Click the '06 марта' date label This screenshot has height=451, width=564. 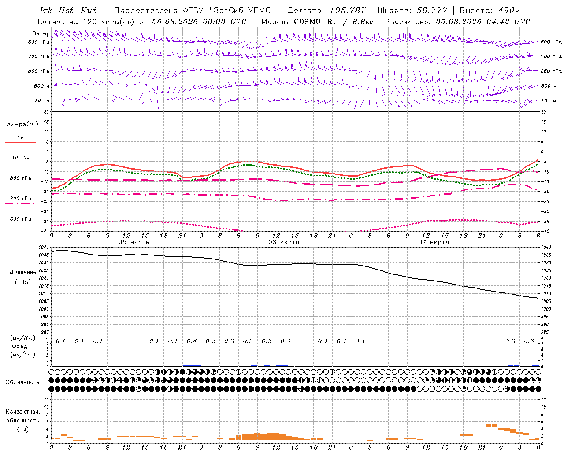(x=284, y=242)
